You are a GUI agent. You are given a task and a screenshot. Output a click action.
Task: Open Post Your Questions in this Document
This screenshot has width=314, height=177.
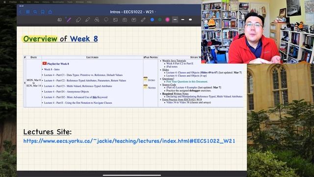click(x=187, y=82)
